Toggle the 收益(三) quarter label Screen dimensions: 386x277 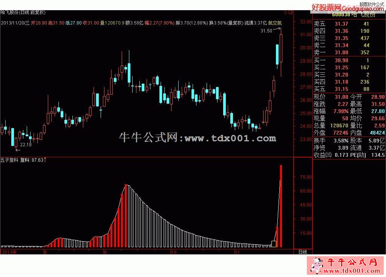click(x=323, y=155)
